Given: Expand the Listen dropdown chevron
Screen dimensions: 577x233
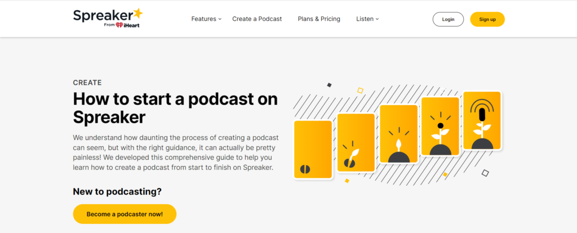Looking at the screenshot, I should [377, 19].
